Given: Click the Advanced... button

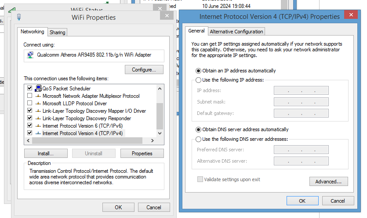Looking at the screenshot, I should click(x=329, y=182).
